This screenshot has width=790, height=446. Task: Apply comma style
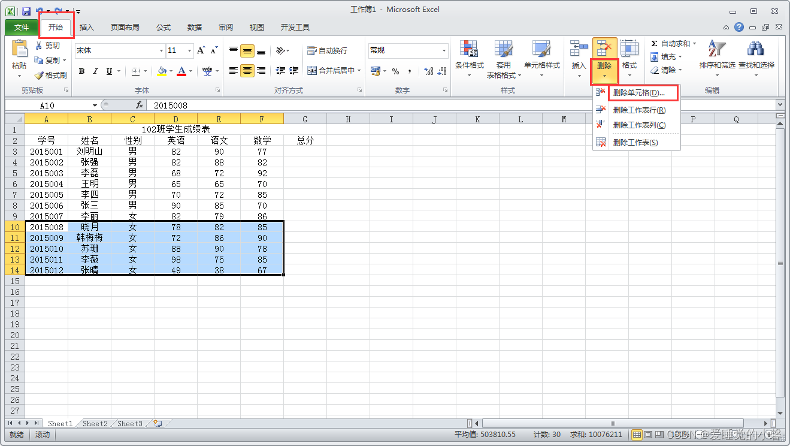[x=410, y=71]
